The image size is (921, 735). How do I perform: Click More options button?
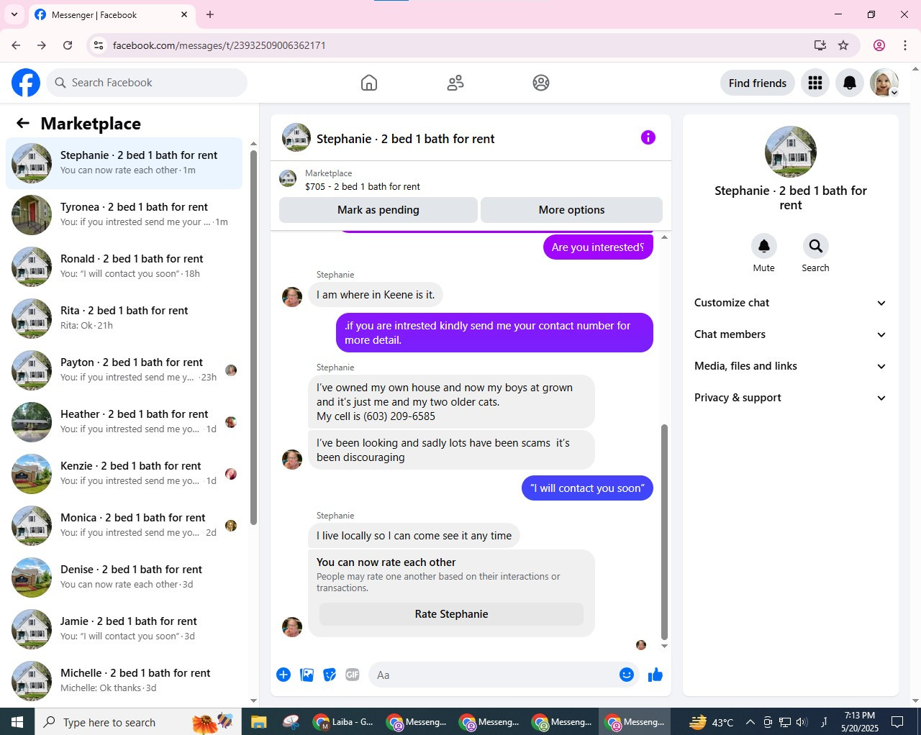[571, 210]
